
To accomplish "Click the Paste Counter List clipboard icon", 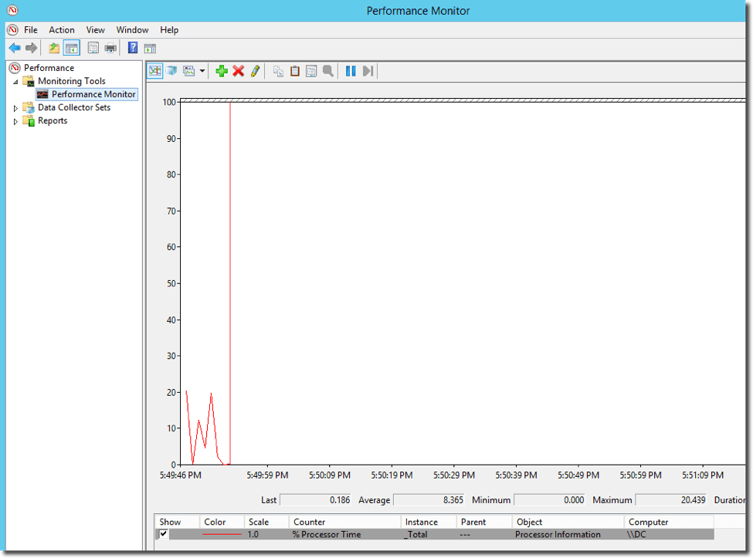I will (294, 71).
